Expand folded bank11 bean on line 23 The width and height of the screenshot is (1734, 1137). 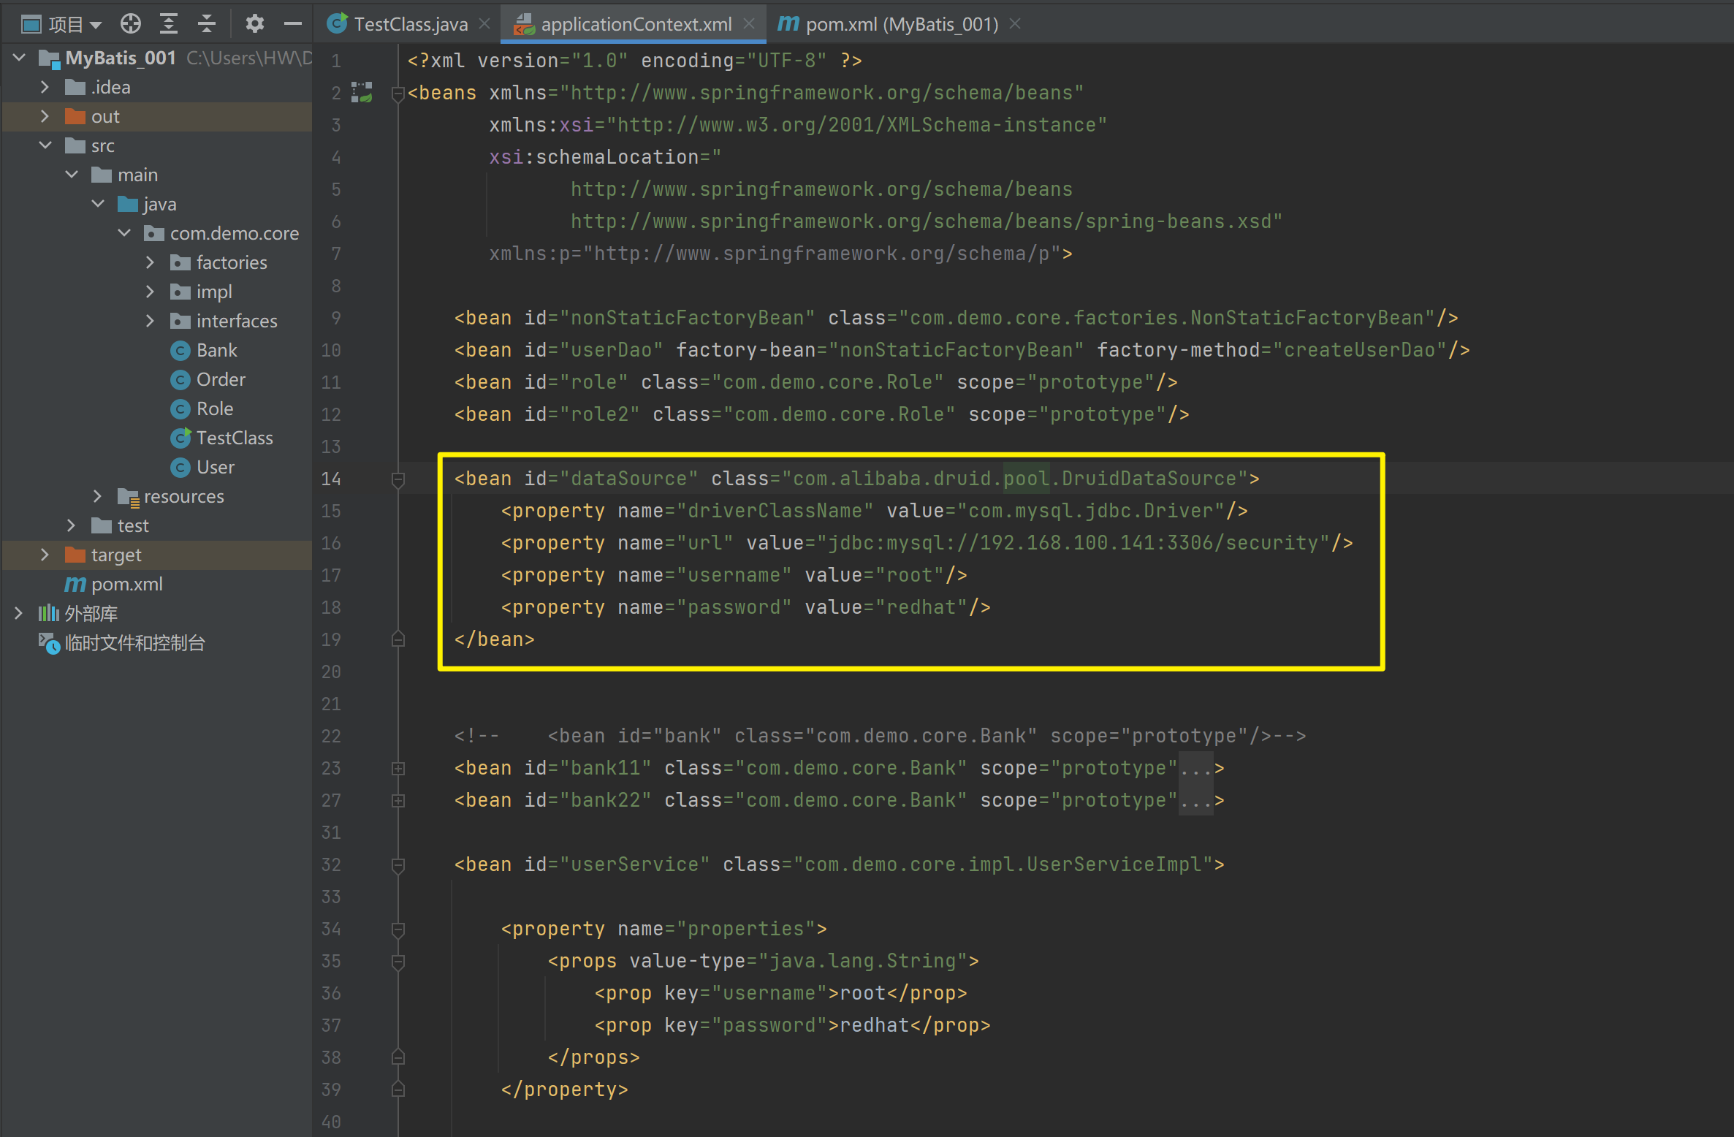pyautogui.click(x=398, y=769)
